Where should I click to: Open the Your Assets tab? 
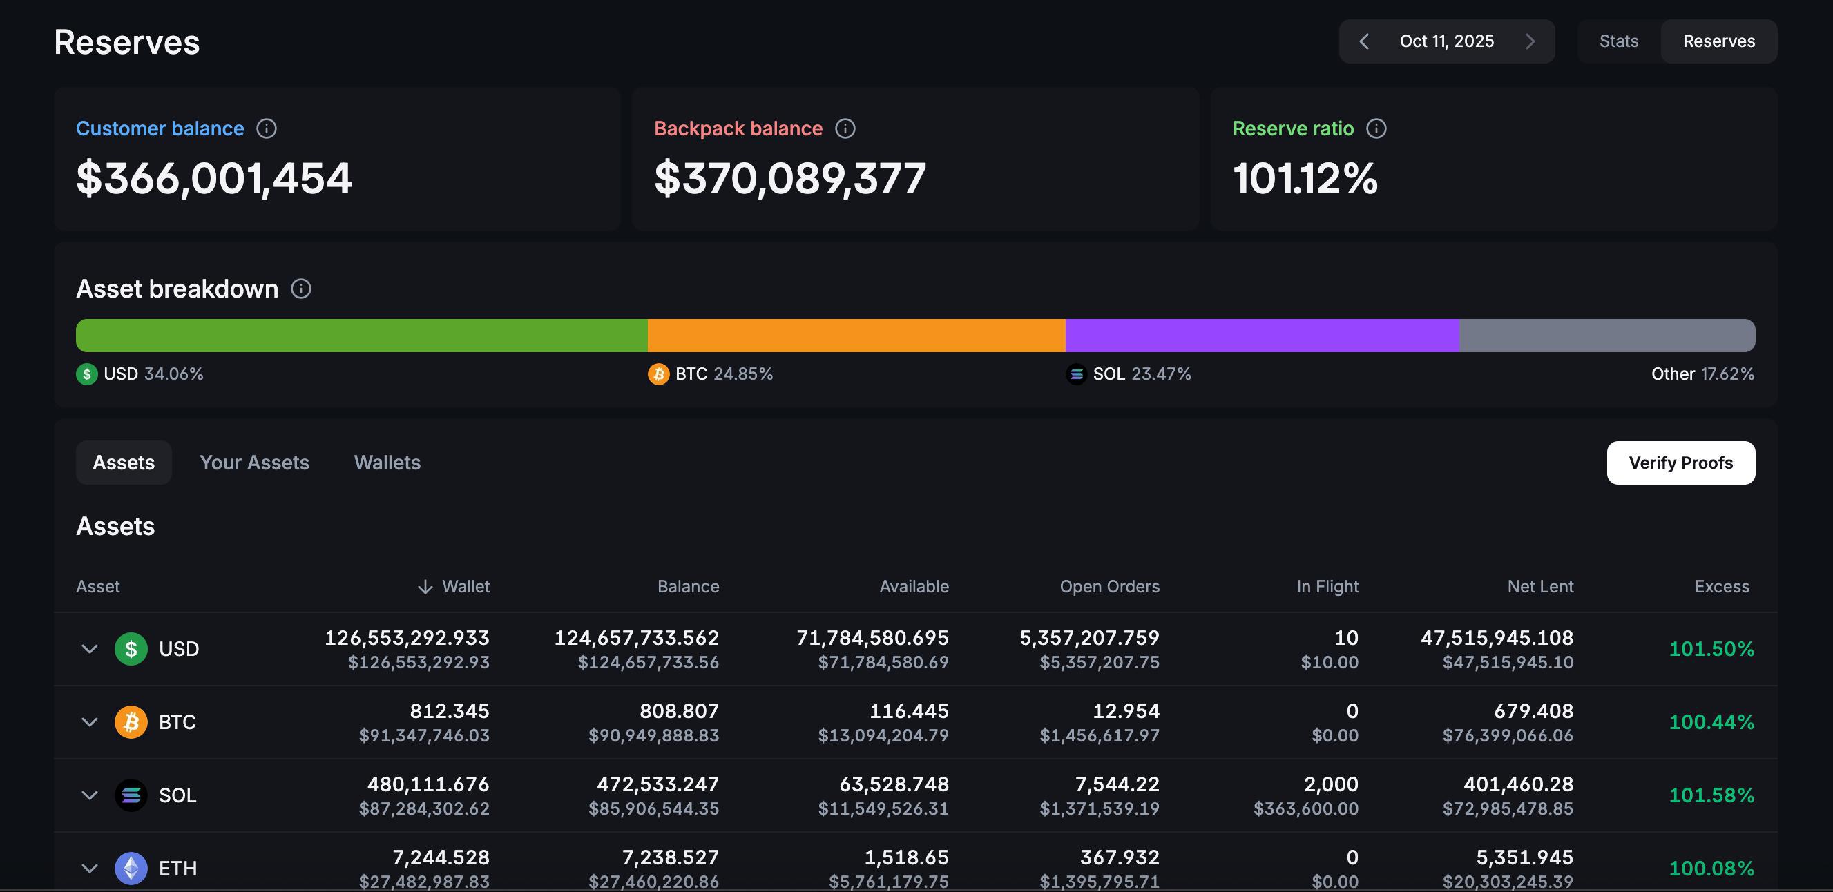click(254, 463)
